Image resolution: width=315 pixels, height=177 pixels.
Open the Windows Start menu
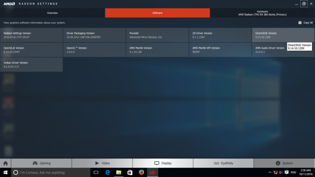pos(5,173)
